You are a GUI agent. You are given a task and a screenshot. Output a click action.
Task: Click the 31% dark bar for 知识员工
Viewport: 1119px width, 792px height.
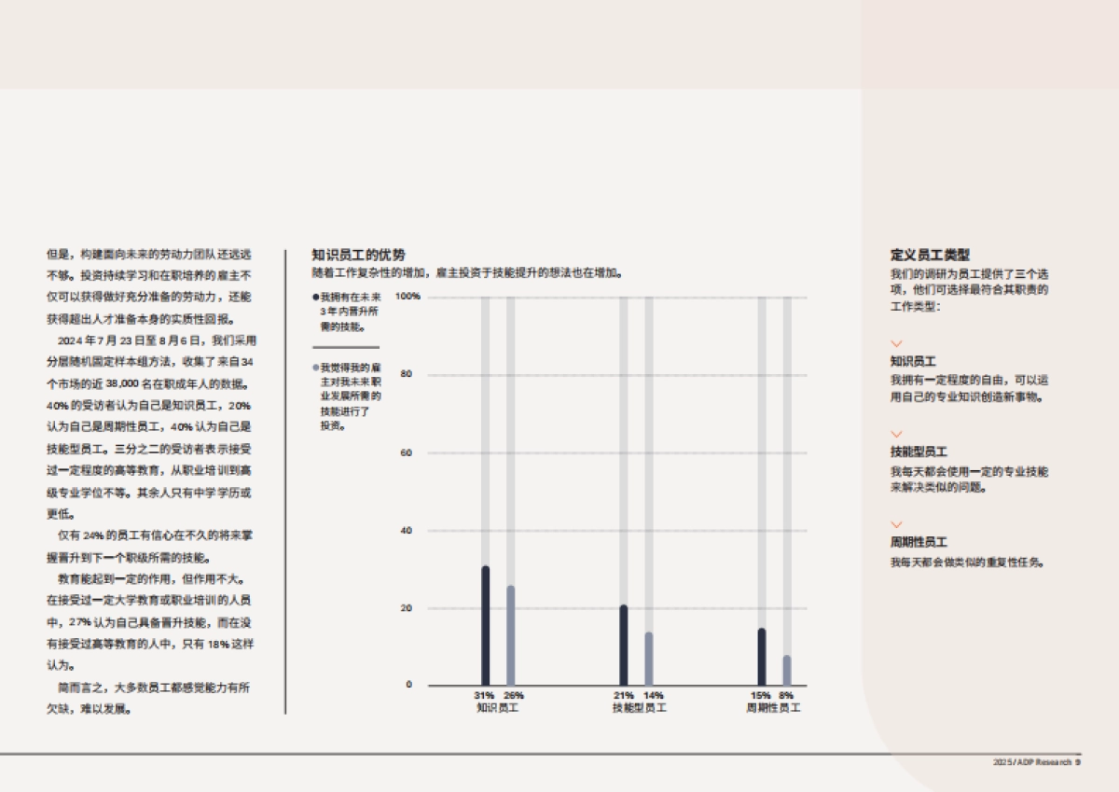484,625
